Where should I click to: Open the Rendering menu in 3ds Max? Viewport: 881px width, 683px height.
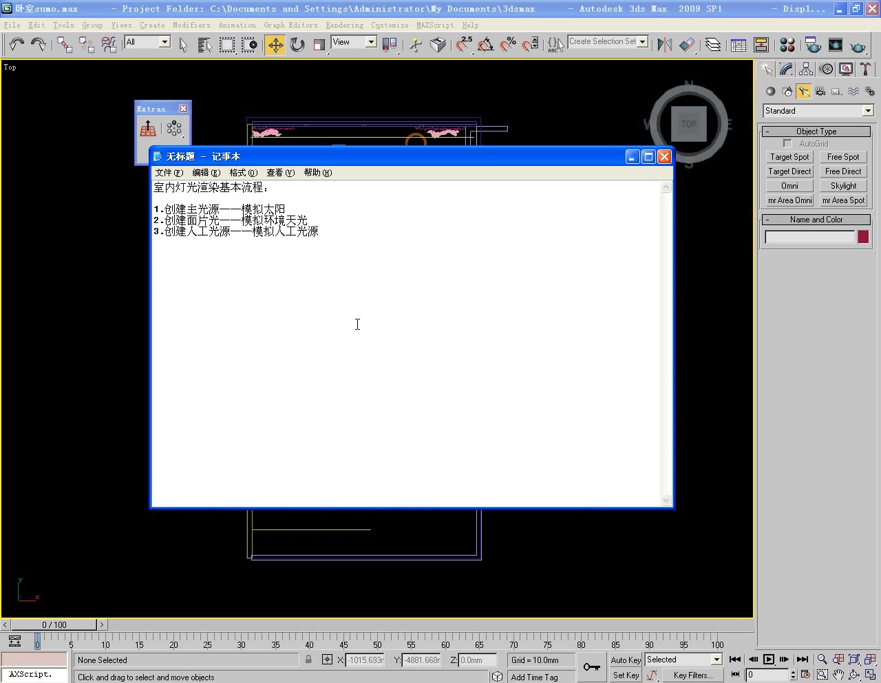345,25
